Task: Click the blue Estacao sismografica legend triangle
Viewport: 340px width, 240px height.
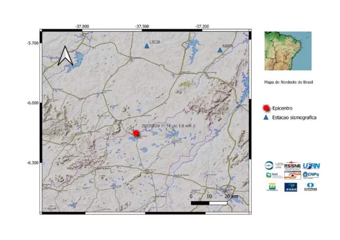Action: coord(266,118)
